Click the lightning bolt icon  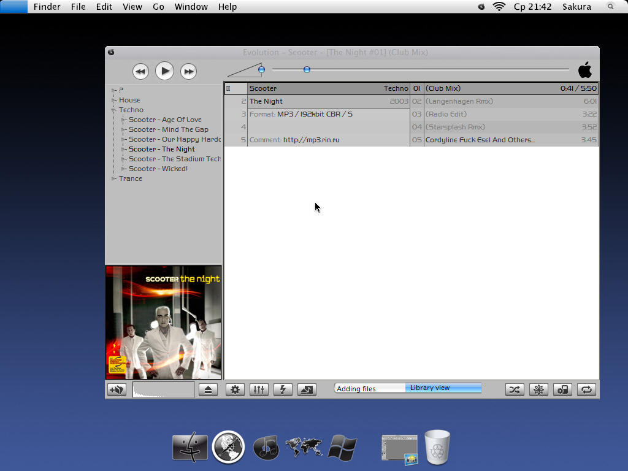[x=283, y=389]
